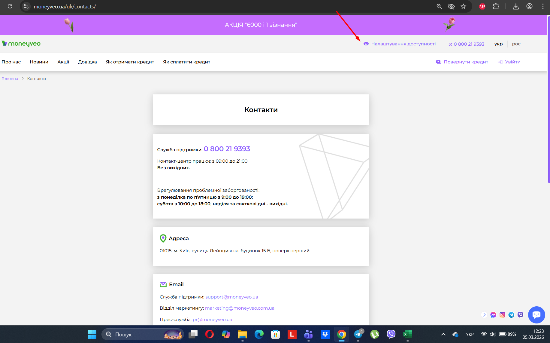Click the Windows taskbar search box

tap(143, 334)
